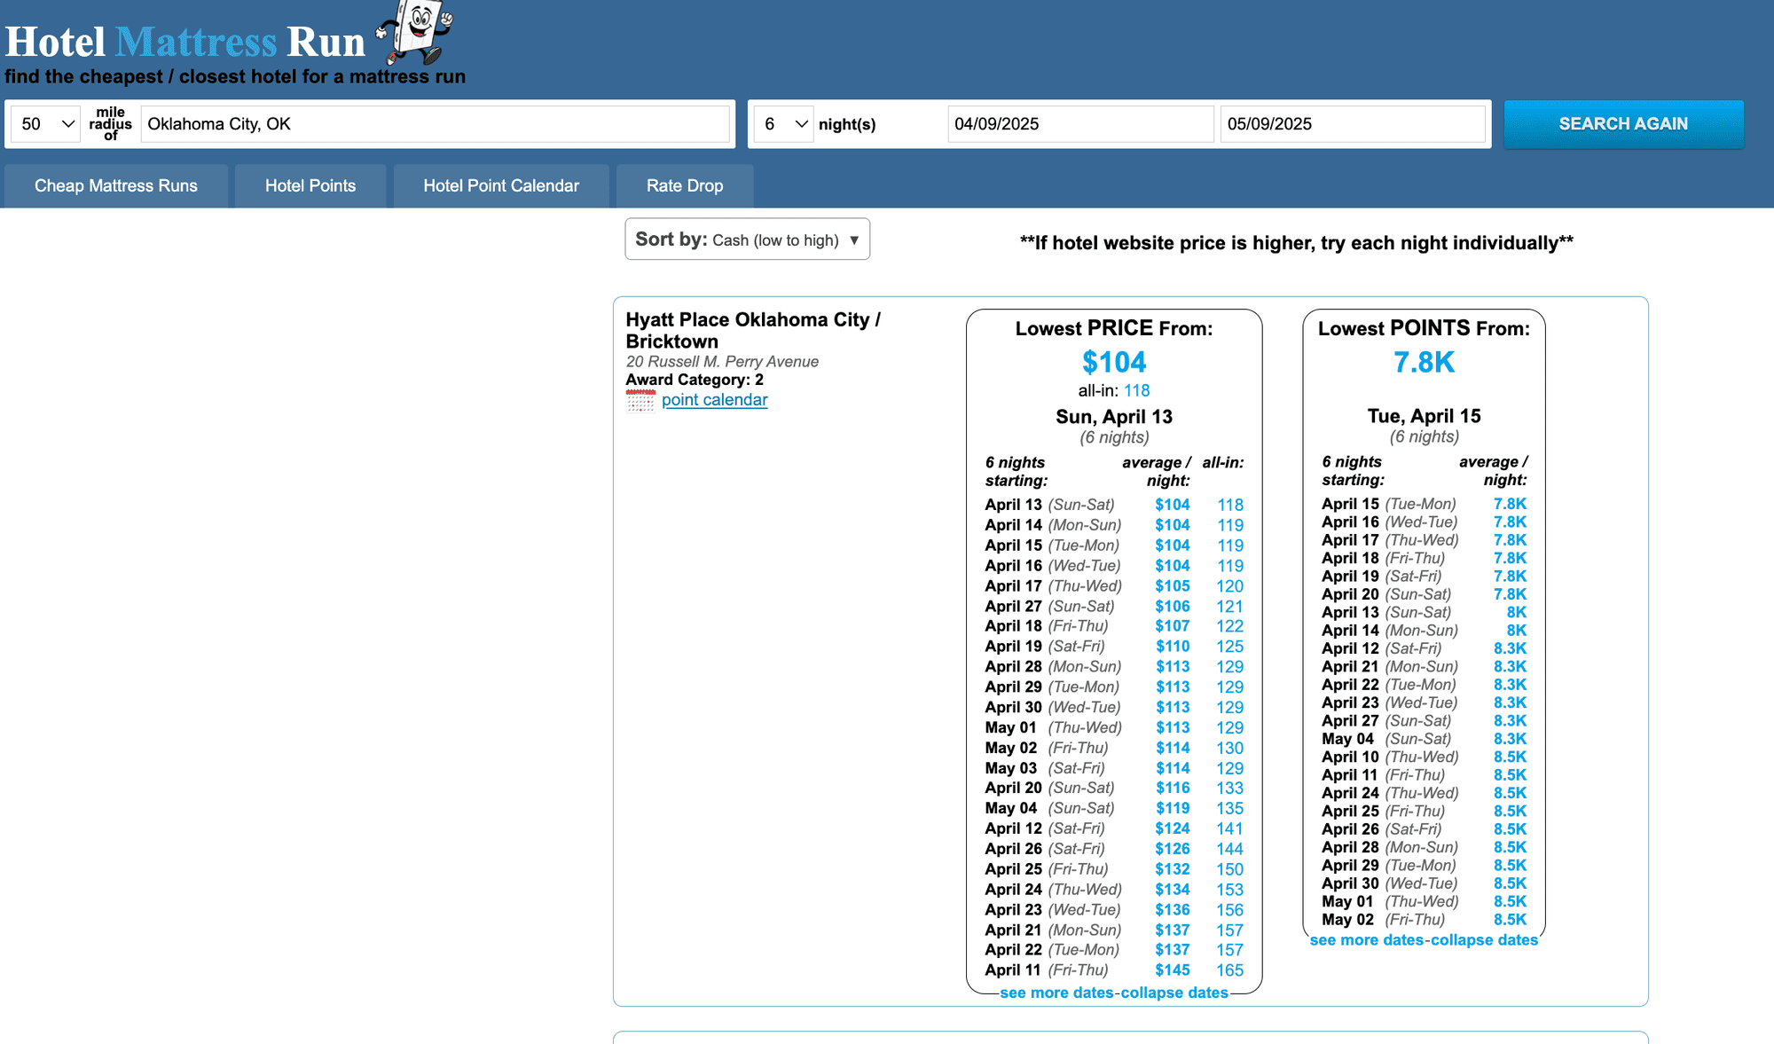The image size is (1774, 1044).
Task: Open the mile radius dropdown showing 50
Action: coord(46,124)
